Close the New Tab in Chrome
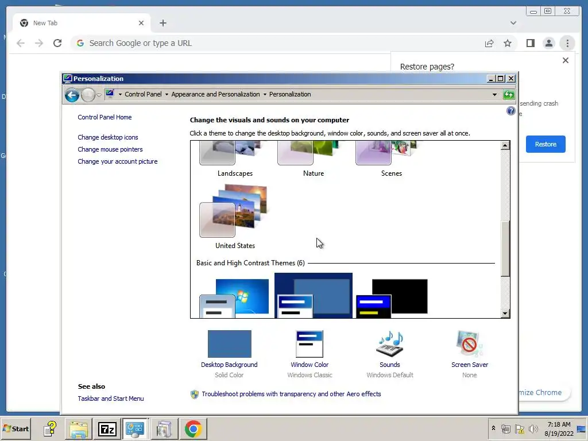Image resolution: width=588 pixels, height=441 pixels. point(141,23)
